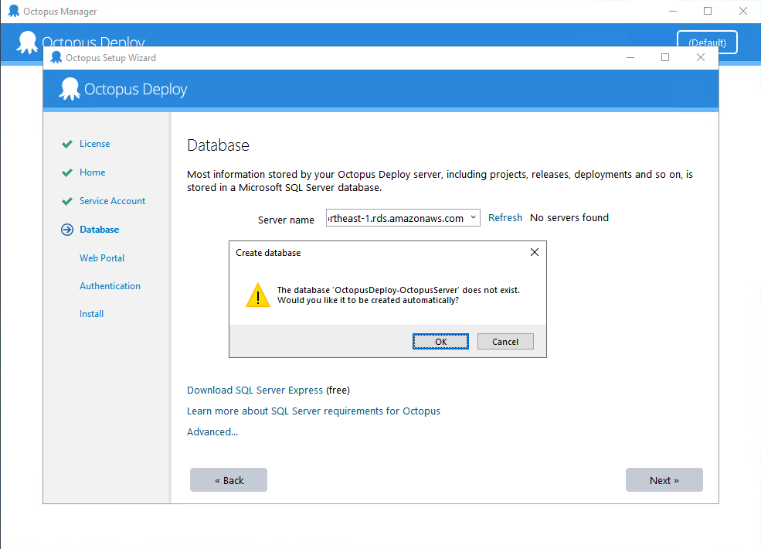Select the Home step in sidebar
761x549 pixels.
pos(92,172)
